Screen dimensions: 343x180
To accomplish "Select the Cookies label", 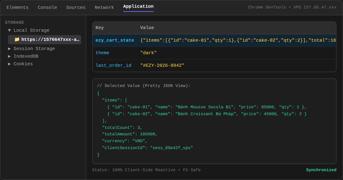I will [23, 64].
